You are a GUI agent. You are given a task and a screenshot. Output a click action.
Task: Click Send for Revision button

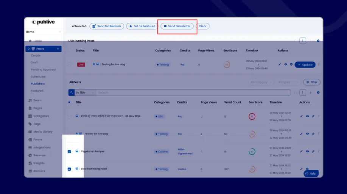tap(106, 26)
